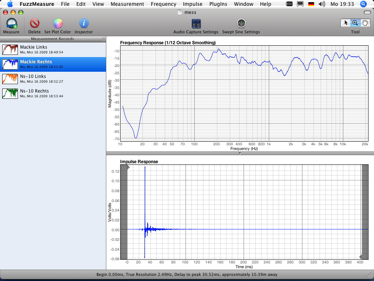Click the Ns-10 Links orange thumbnail
Image resolution: width=374 pixels, height=281 pixels.
pyautogui.click(x=10, y=79)
